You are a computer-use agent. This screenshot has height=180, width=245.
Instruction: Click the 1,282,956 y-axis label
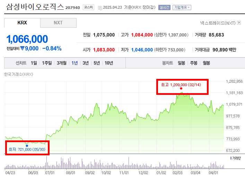(234, 81)
